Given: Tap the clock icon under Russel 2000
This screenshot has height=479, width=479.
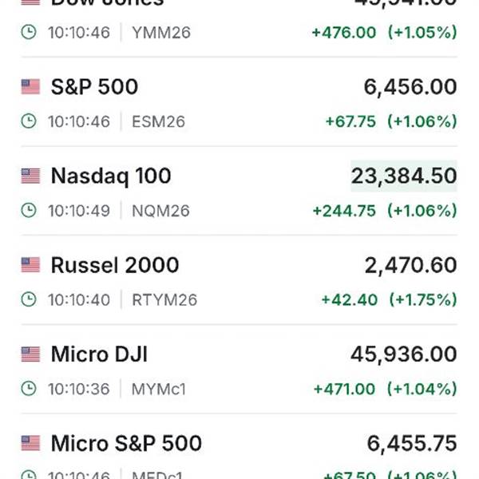Looking at the screenshot, I should point(29,300).
